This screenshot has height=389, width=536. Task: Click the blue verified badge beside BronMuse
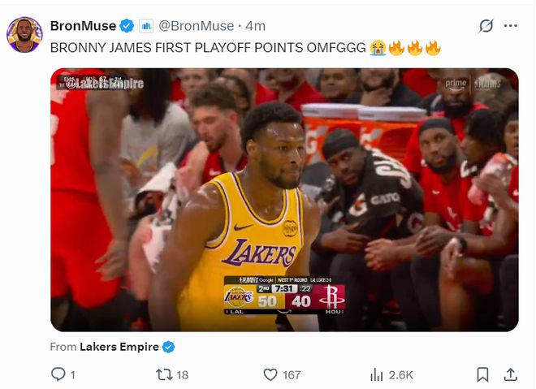coord(128,26)
